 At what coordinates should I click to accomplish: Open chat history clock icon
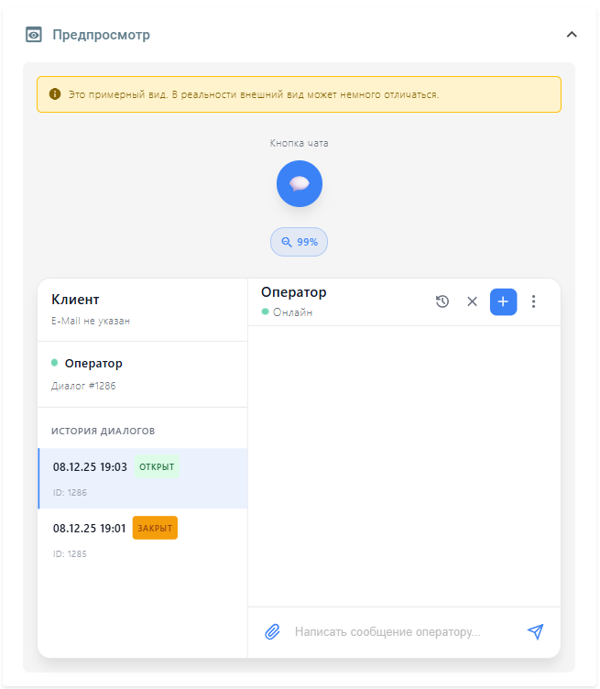442,301
